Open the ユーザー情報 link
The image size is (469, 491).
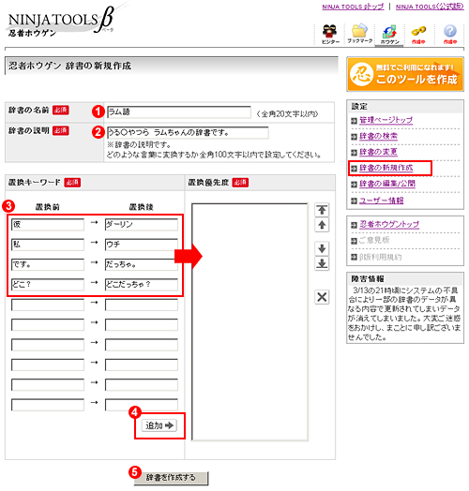[x=381, y=201]
